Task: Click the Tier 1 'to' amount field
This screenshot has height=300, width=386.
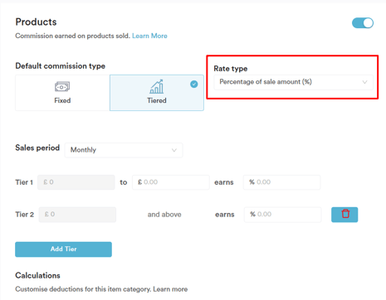Action: click(x=171, y=182)
